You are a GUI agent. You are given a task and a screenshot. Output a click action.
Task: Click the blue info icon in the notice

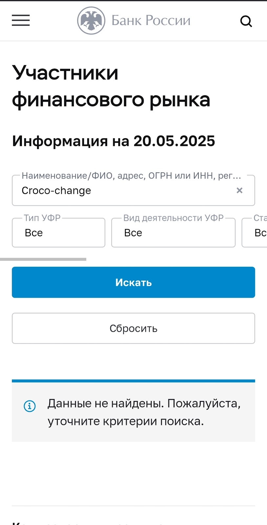[x=30, y=406]
